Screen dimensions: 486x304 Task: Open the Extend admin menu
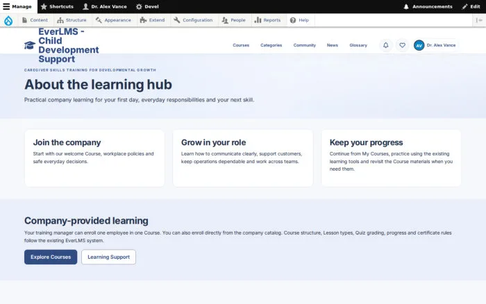[153, 20]
